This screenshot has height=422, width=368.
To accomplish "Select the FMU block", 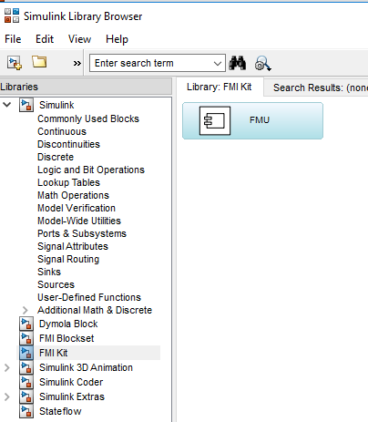I will coord(252,120).
